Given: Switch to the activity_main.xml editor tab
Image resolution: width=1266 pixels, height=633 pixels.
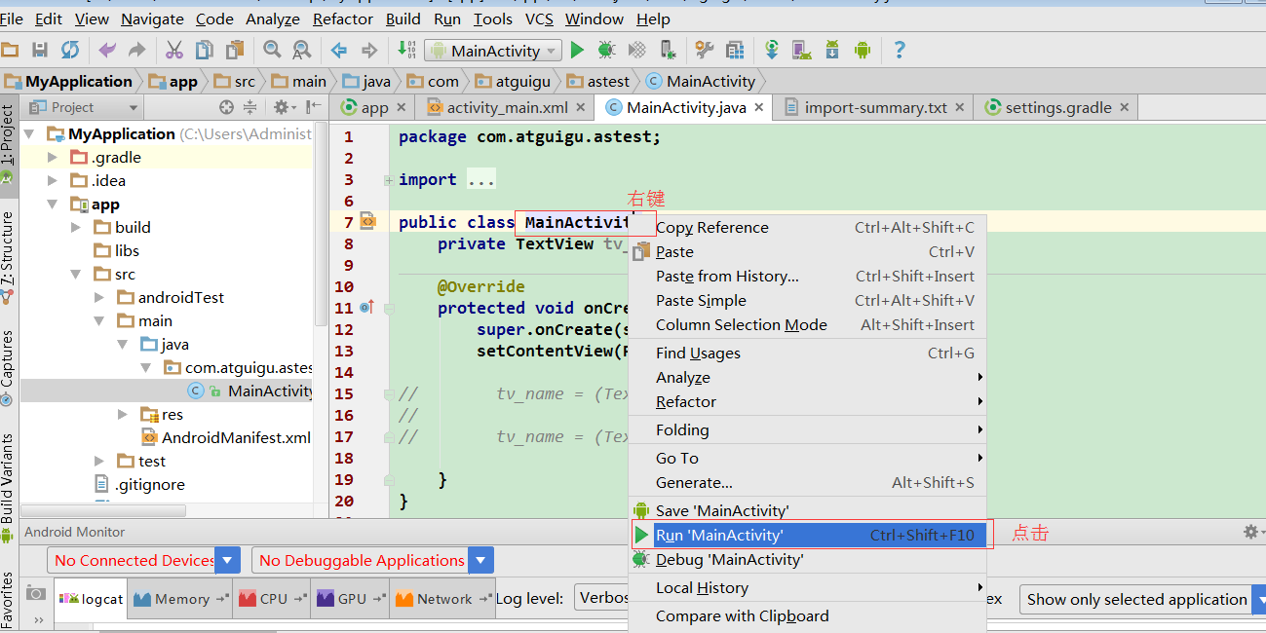Looking at the screenshot, I should (x=506, y=107).
